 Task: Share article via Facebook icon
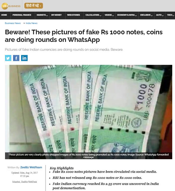tap(16, 58)
